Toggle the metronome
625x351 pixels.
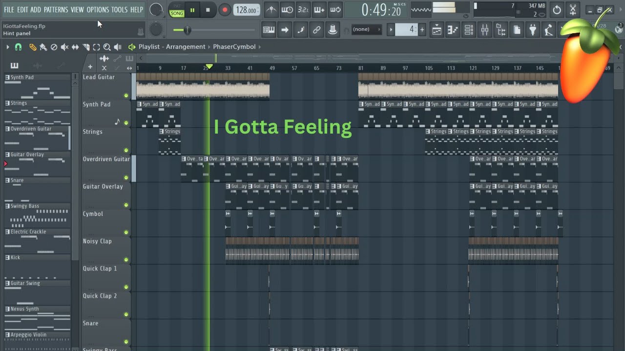(271, 9)
